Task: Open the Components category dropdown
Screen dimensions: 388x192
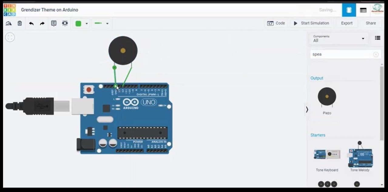Action: click(339, 38)
